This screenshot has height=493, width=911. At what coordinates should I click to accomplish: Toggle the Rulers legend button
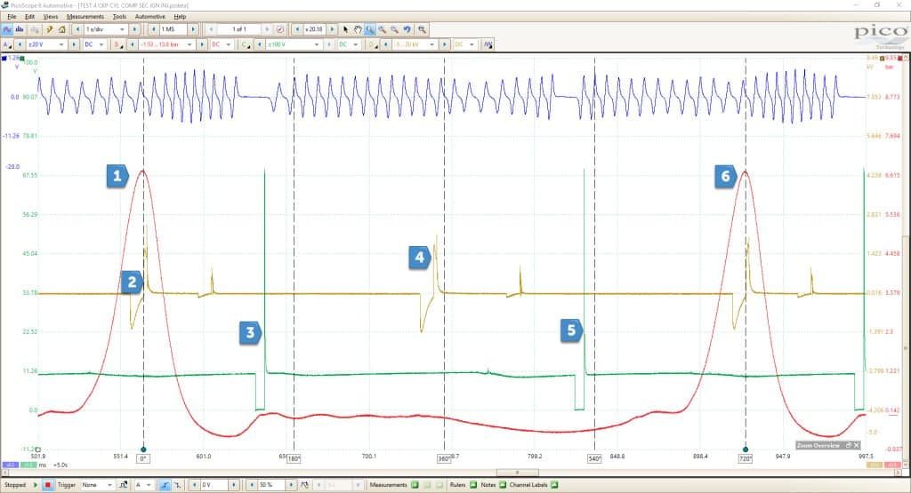[473, 485]
